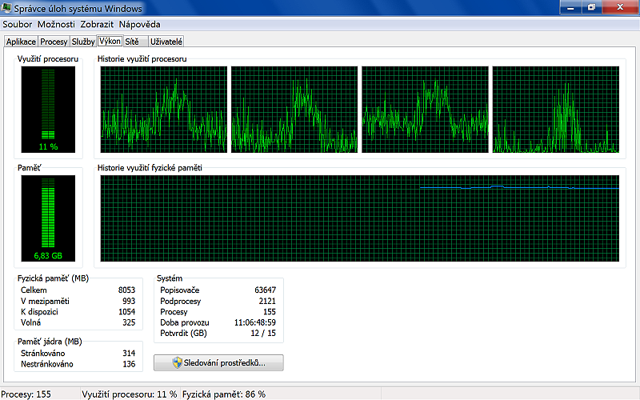Minimize the Task Manager window

tap(571, 6)
